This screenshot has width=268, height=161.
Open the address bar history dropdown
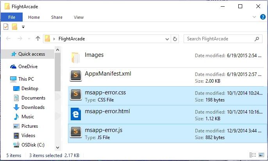[x=168, y=39]
